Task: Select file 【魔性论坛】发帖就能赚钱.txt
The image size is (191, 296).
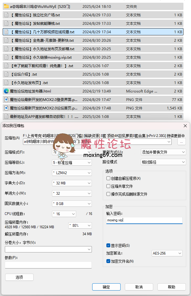Action: [x=93, y=23]
